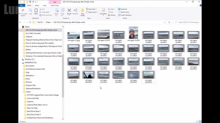Click Select none in ribbon
Screen dimensions: 220x123
123,12
